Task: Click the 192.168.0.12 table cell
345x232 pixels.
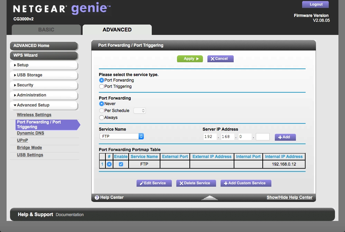Action: point(284,164)
